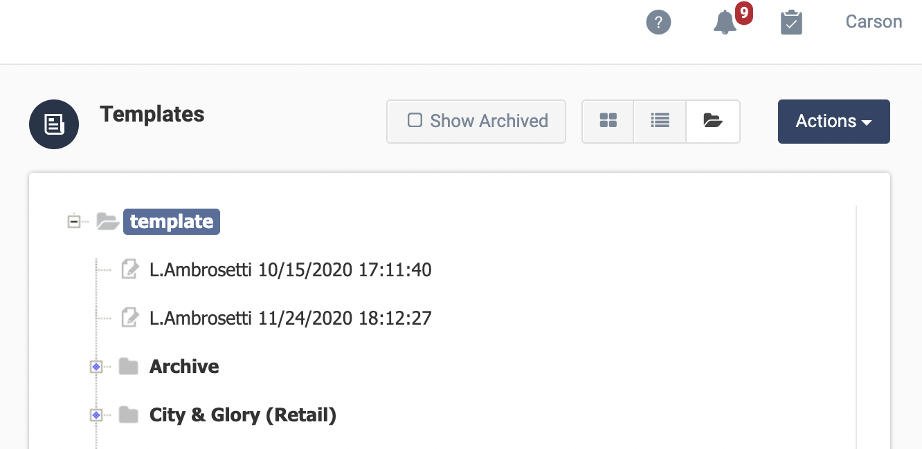Expand the Archive folder node
This screenshot has width=922, height=449.
coord(96,367)
